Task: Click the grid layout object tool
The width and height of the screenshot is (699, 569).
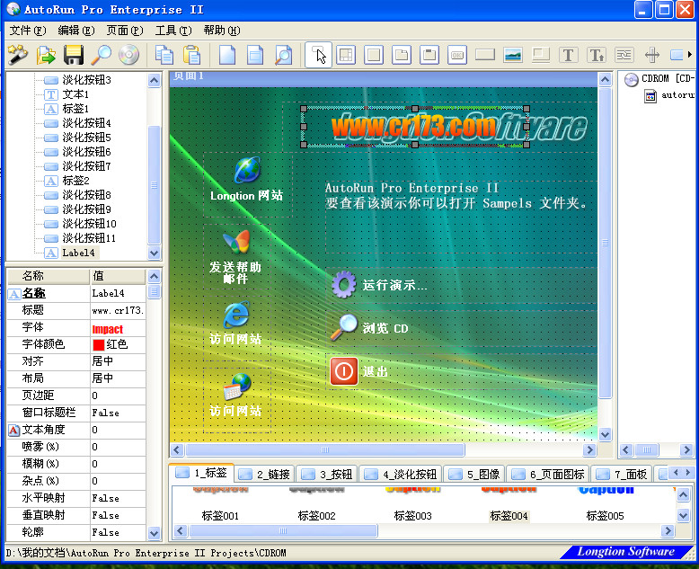Action: [346, 55]
